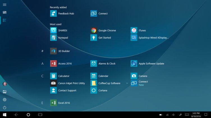This screenshot has width=211, height=118.
Task: Open Camera app icon
Action: pyautogui.click(x=134, y=76)
